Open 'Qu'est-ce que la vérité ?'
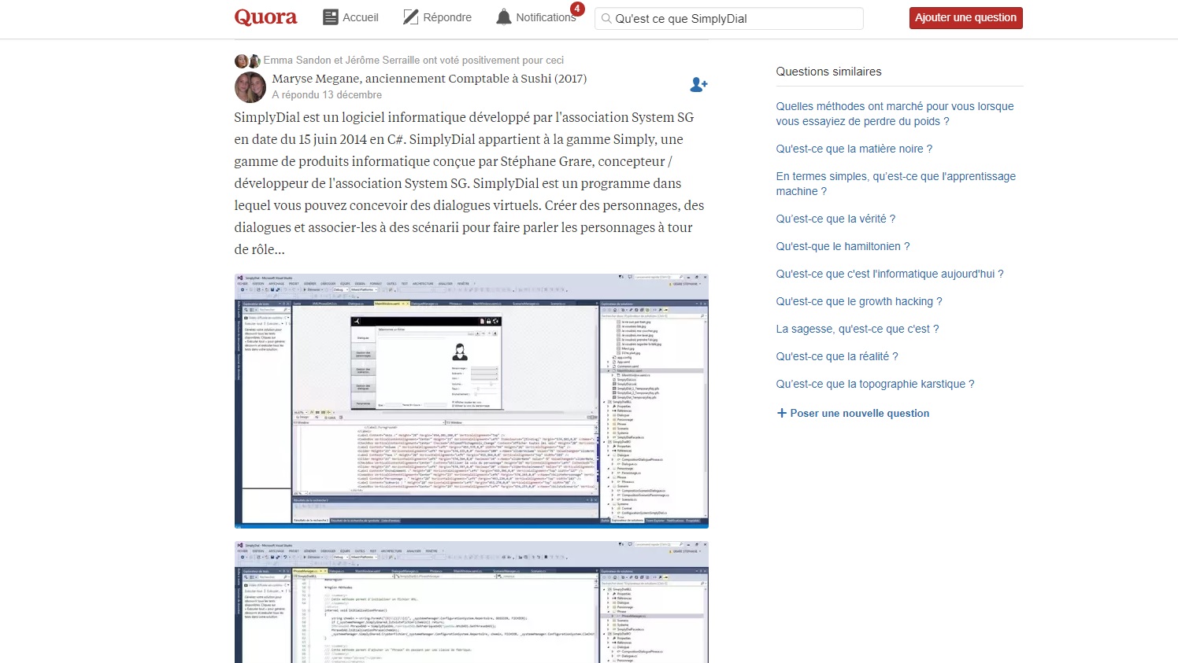 point(835,219)
